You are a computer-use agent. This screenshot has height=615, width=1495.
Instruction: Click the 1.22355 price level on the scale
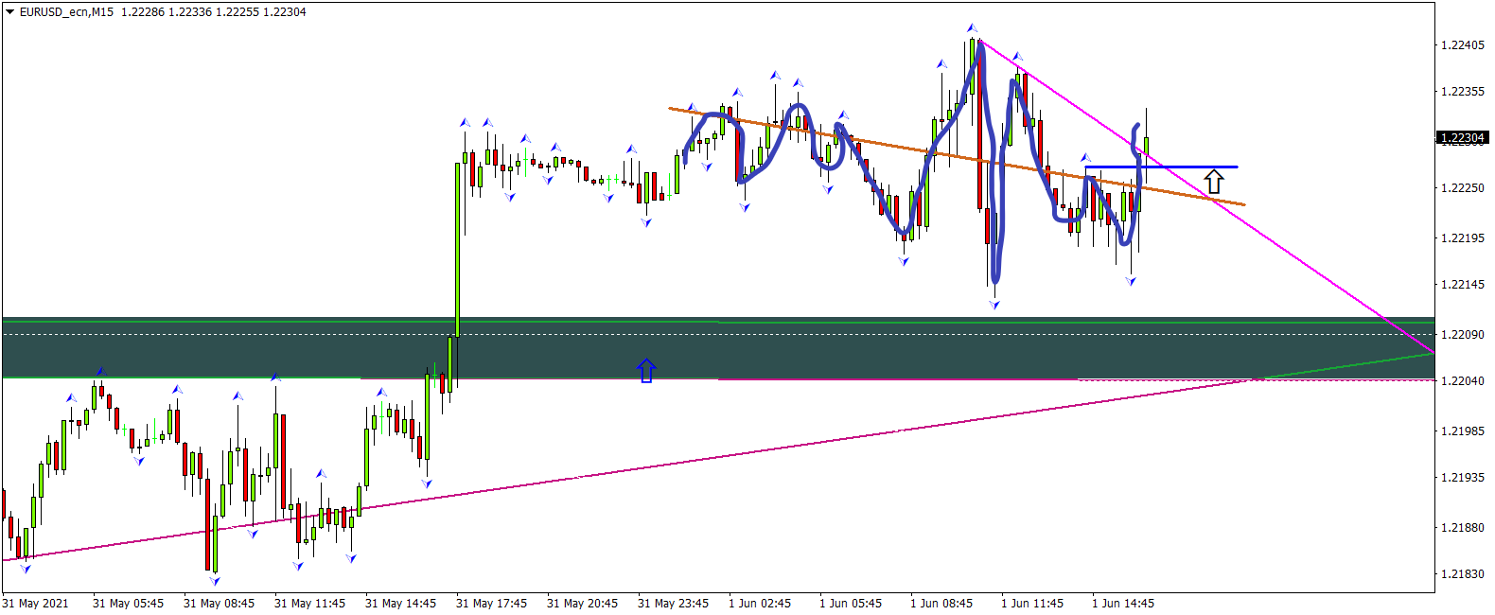tap(1462, 91)
